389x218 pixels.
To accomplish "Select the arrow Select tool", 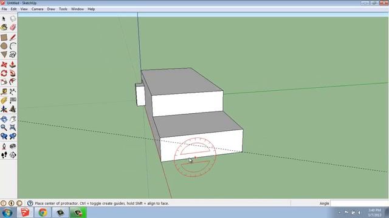I will pyautogui.click(x=4, y=19).
